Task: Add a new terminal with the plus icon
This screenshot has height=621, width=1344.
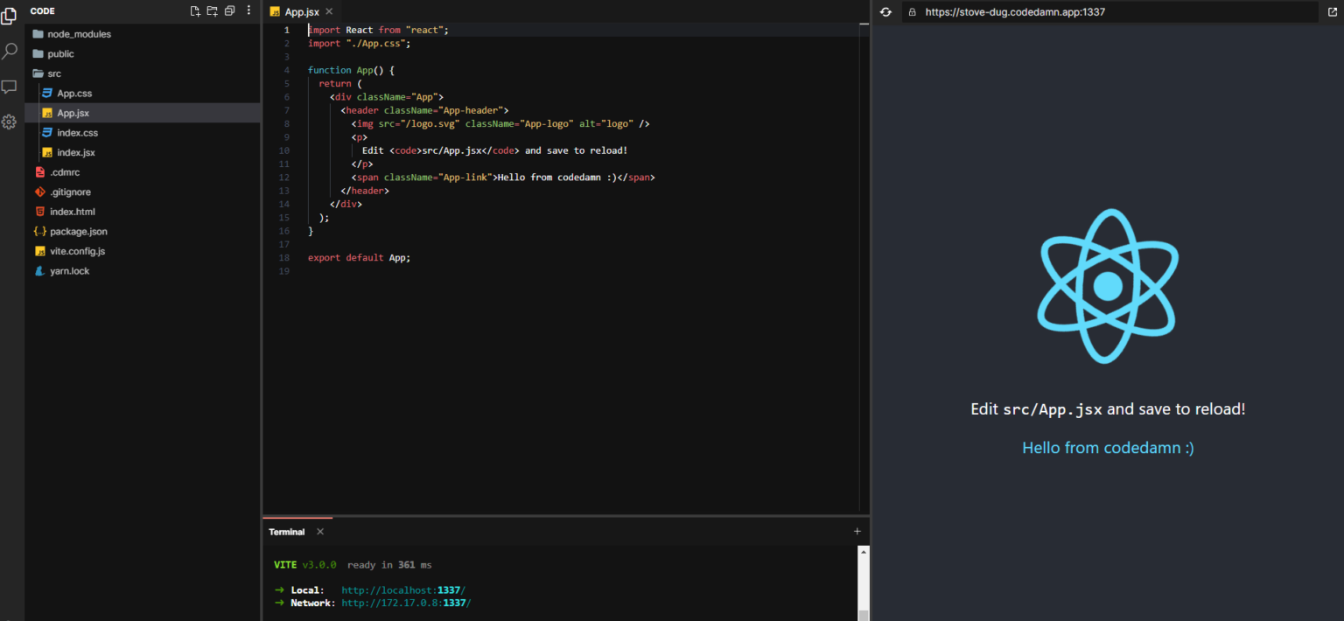Action: [x=857, y=531]
